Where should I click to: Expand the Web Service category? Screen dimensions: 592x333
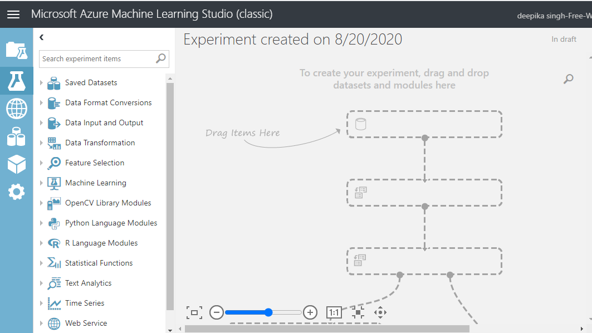[41, 323]
